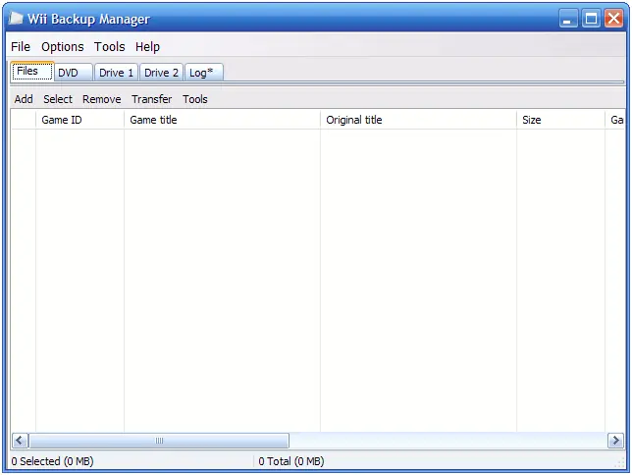Click the '0 Total (0 MB)' status text

(x=291, y=461)
